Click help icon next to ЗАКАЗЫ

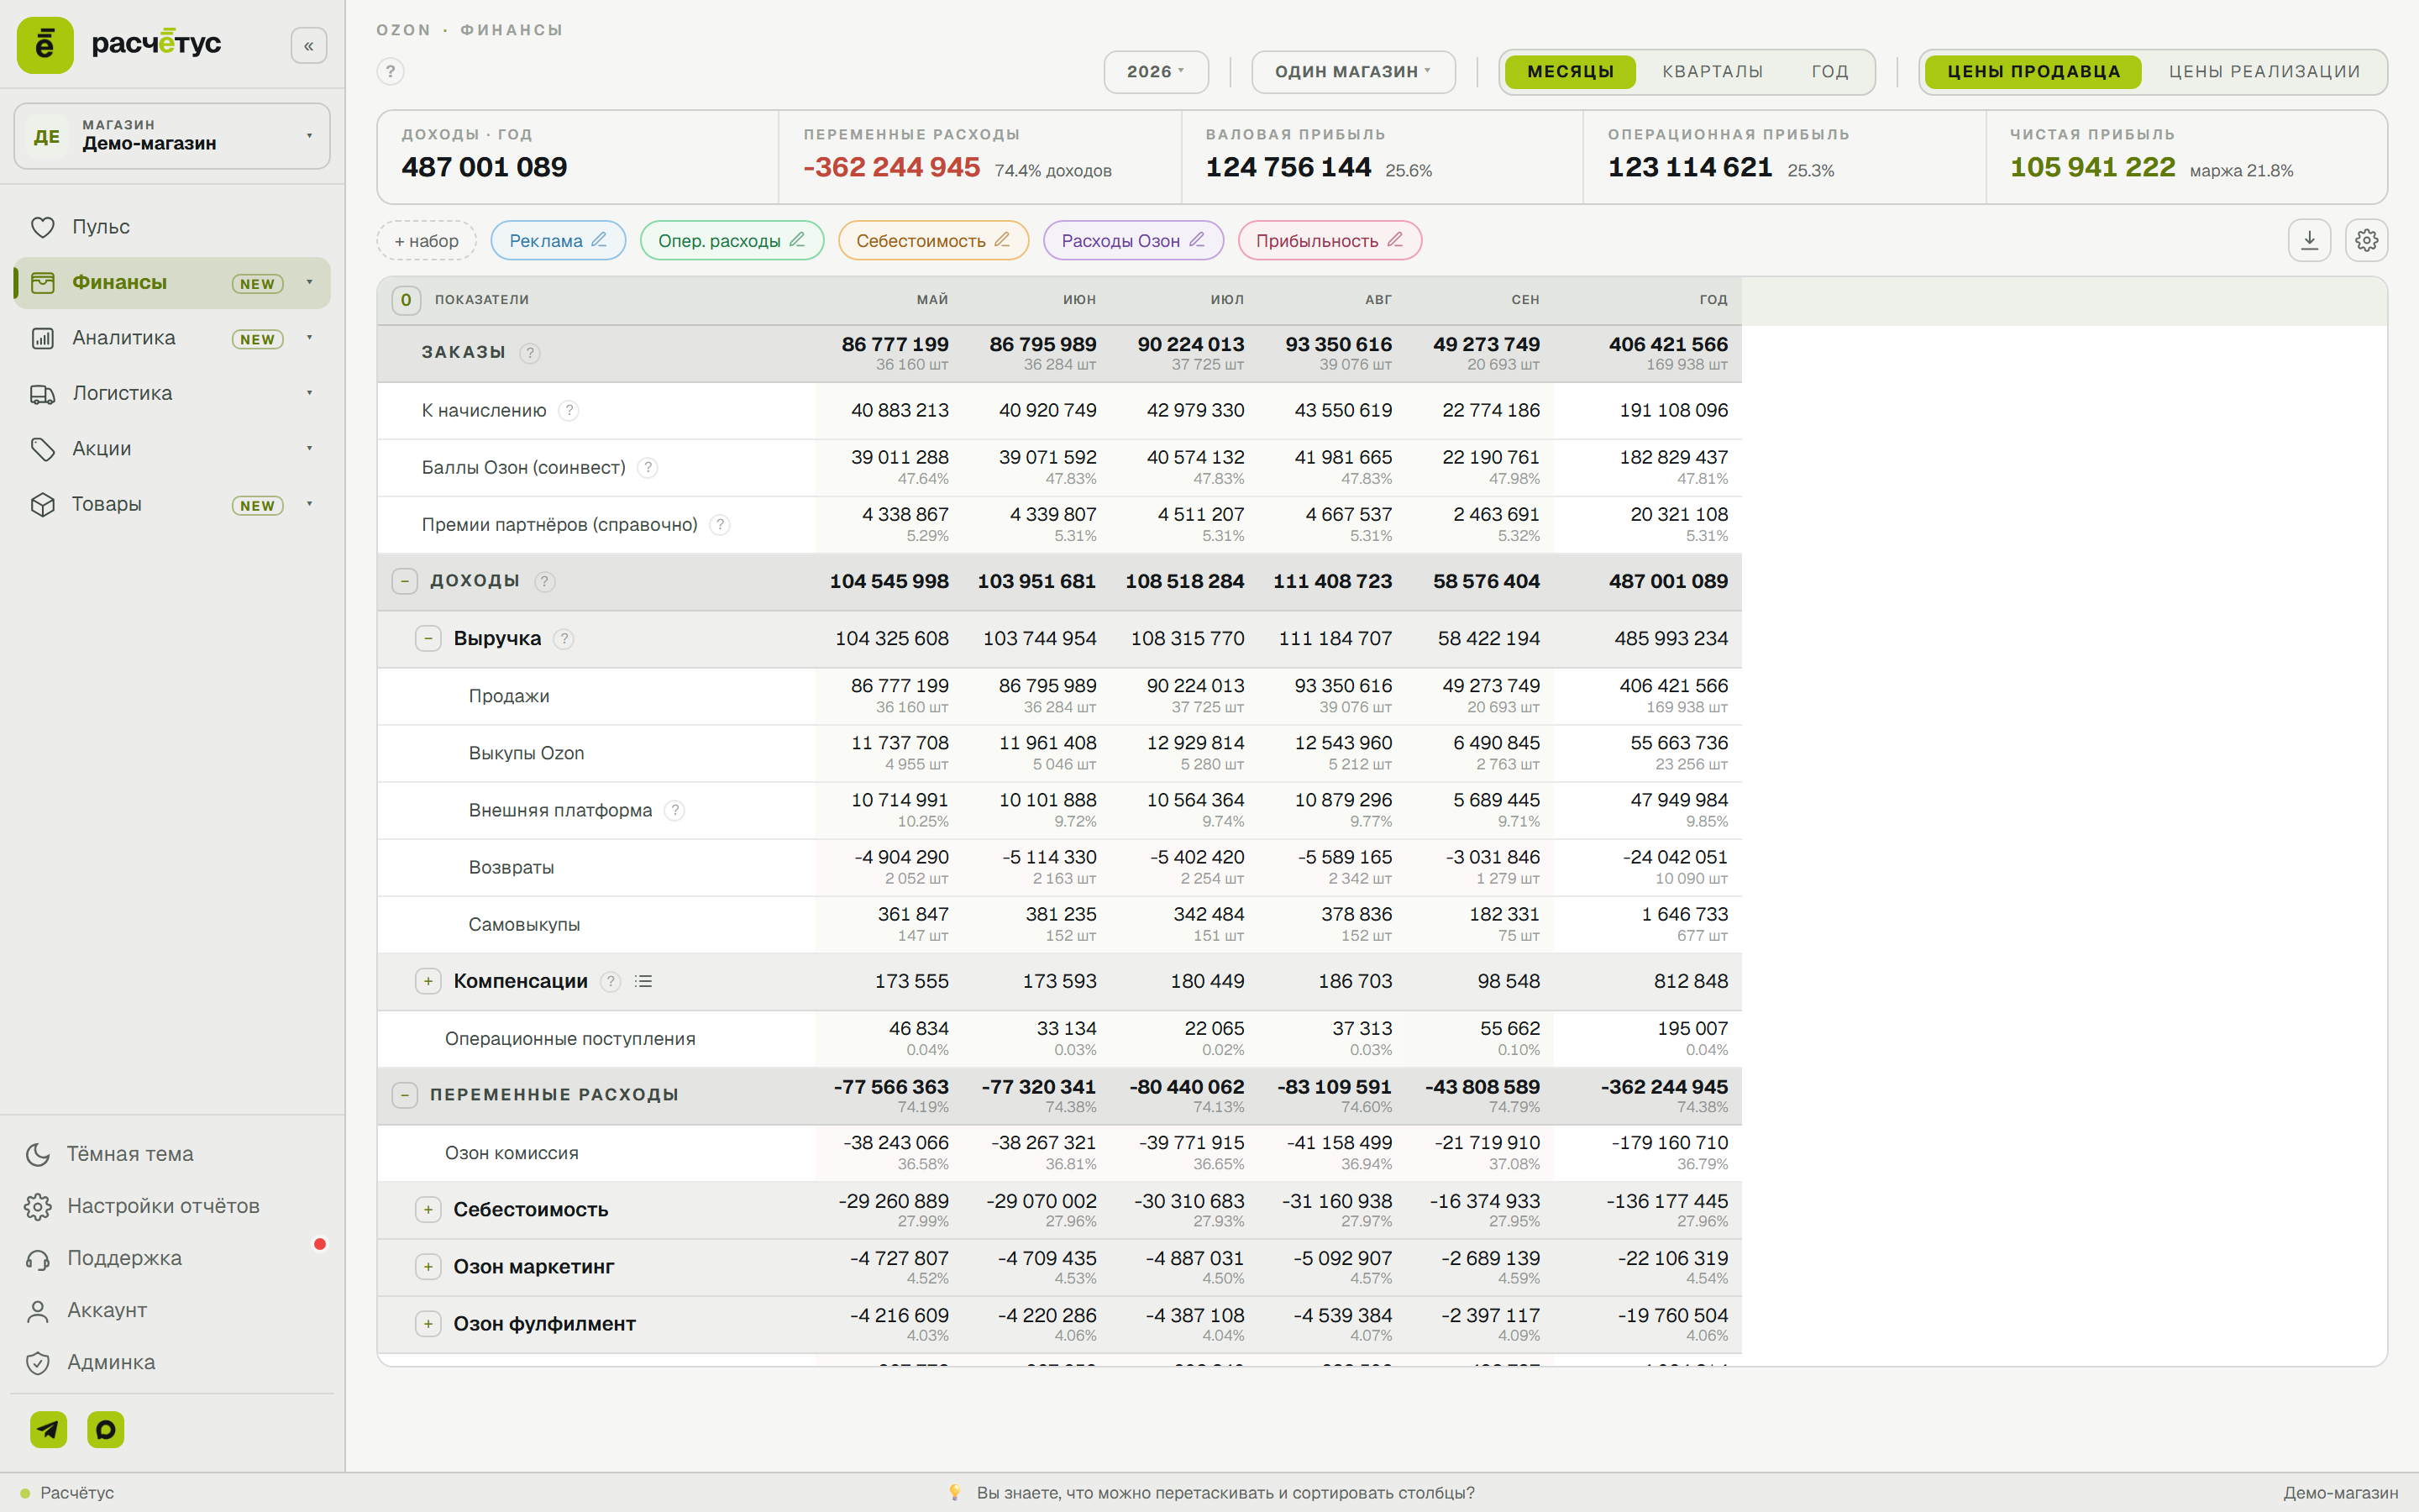tap(531, 353)
